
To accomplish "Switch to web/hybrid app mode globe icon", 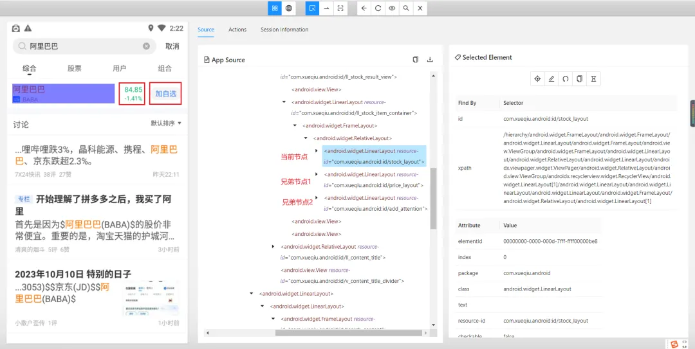I will pos(288,8).
